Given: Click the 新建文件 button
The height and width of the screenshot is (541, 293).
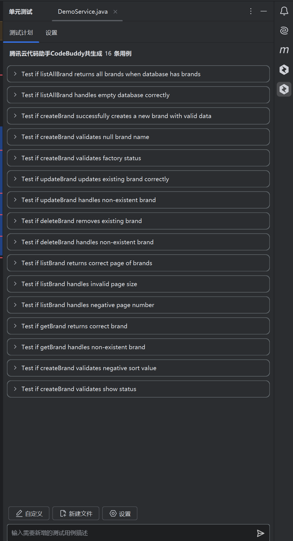Looking at the screenshot, I should [76, 513].
